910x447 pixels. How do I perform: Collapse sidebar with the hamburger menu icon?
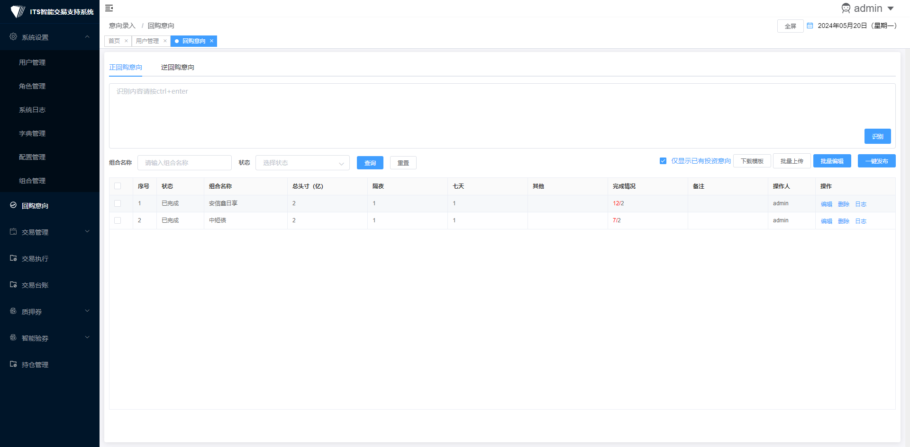(109, 8)
